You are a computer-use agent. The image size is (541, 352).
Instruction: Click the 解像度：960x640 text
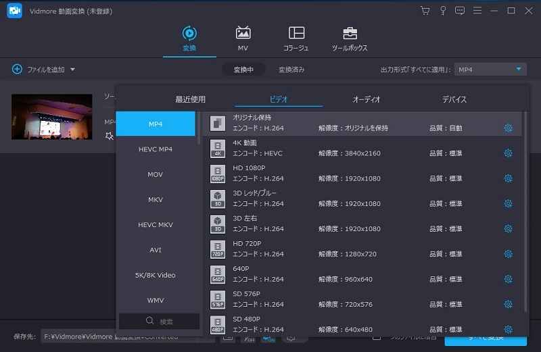[346, 279]
